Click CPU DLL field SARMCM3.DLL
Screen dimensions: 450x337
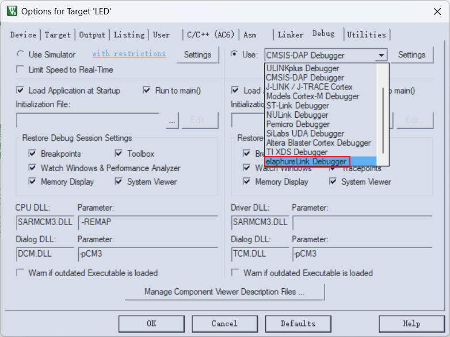click(45, 222)
